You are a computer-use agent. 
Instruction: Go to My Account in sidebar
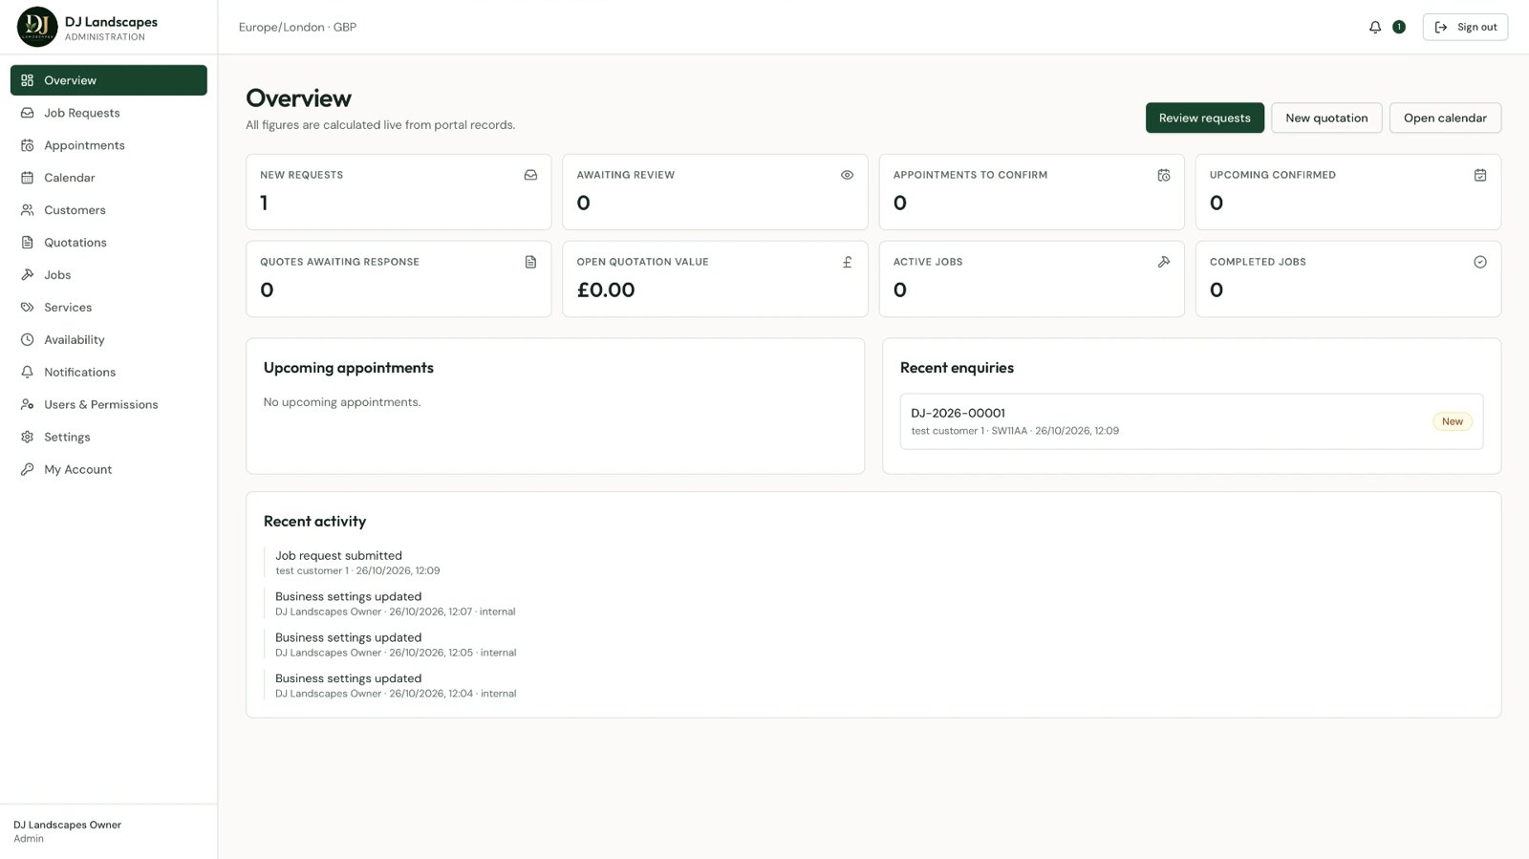[x=108, y=470]
